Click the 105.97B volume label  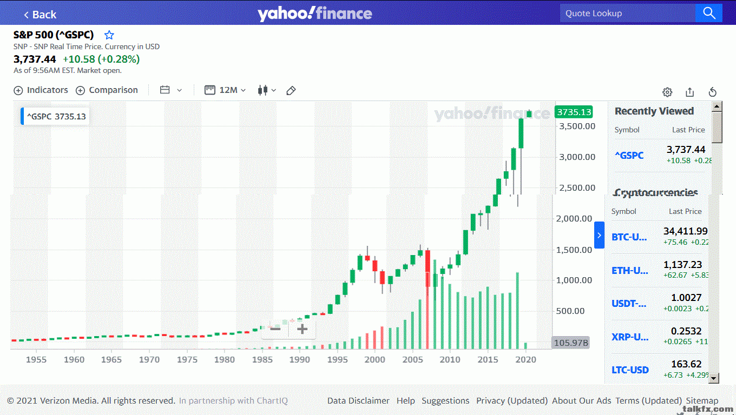tap(570, 343)
